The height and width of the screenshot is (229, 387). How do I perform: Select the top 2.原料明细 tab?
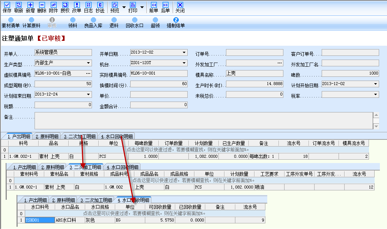click(47, 136)
